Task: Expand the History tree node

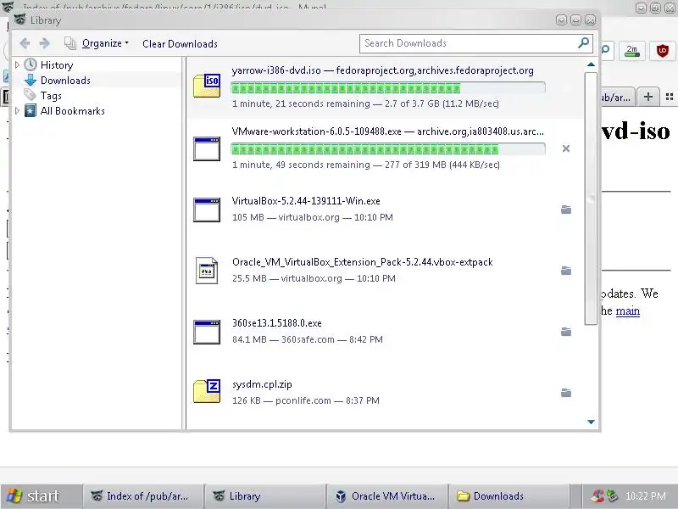Action: [x=17, y=65]
